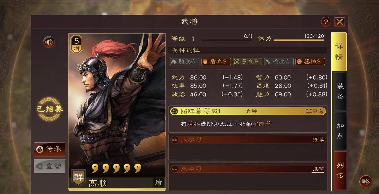The height and width of the screenshot is (194, 379).
Task: Select the 器械S siege aptitude badge
Action: (310, 61)
